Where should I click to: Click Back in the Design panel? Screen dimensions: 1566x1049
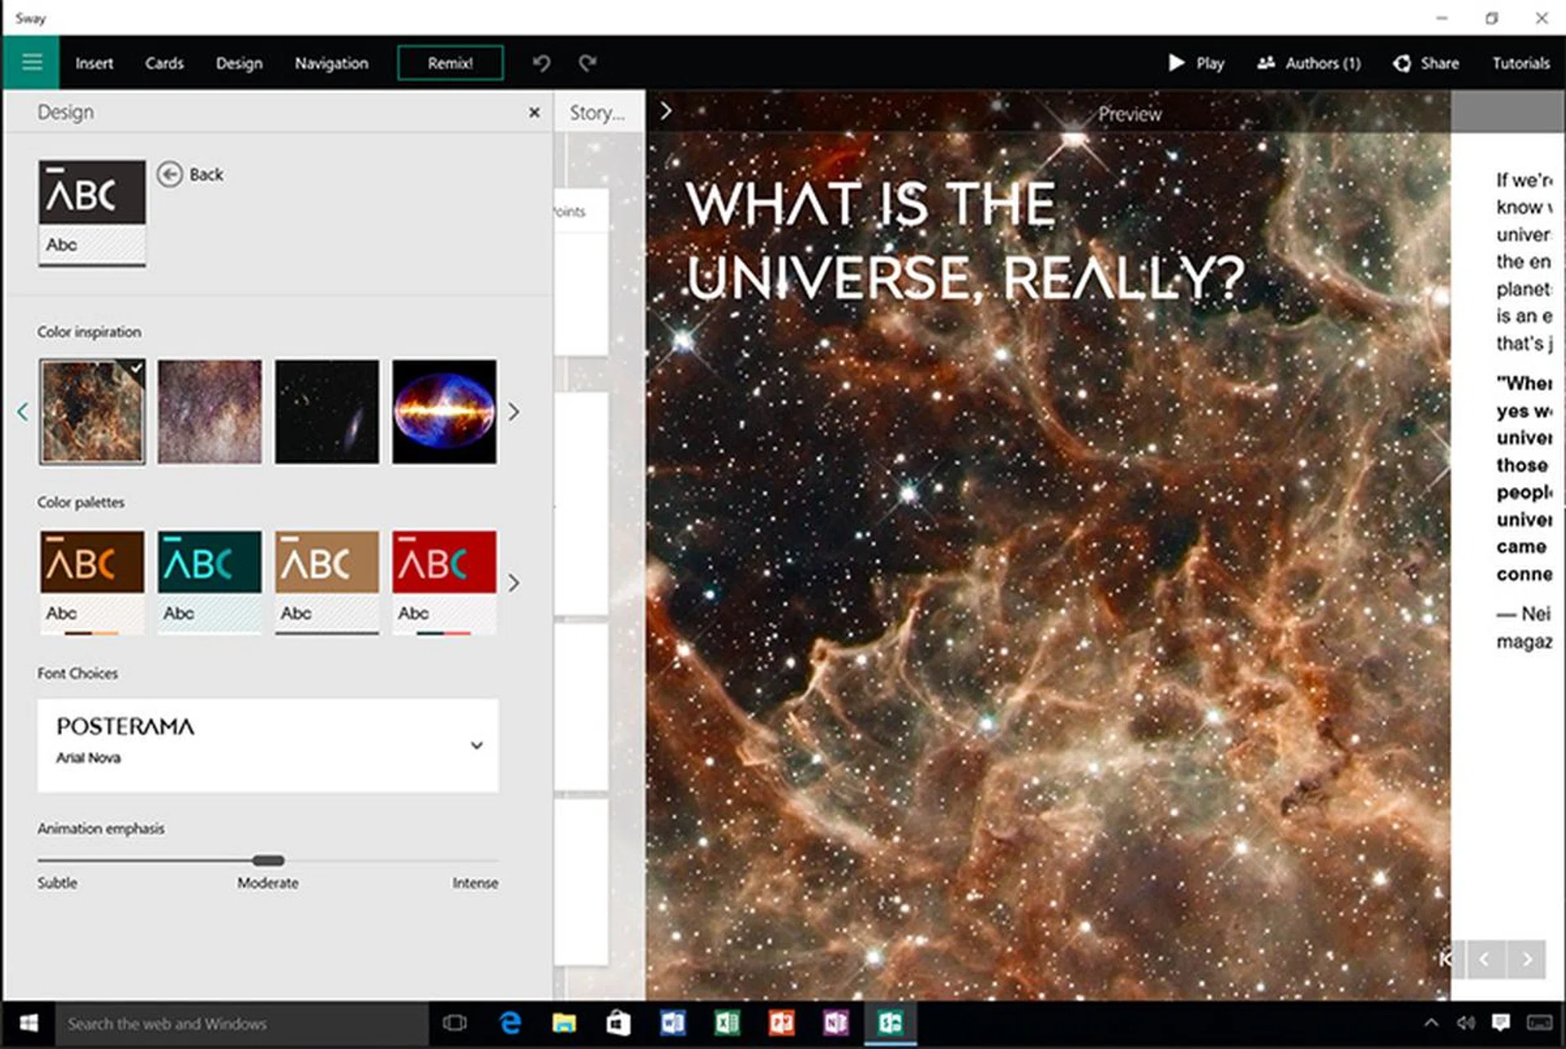pos(191,175)
